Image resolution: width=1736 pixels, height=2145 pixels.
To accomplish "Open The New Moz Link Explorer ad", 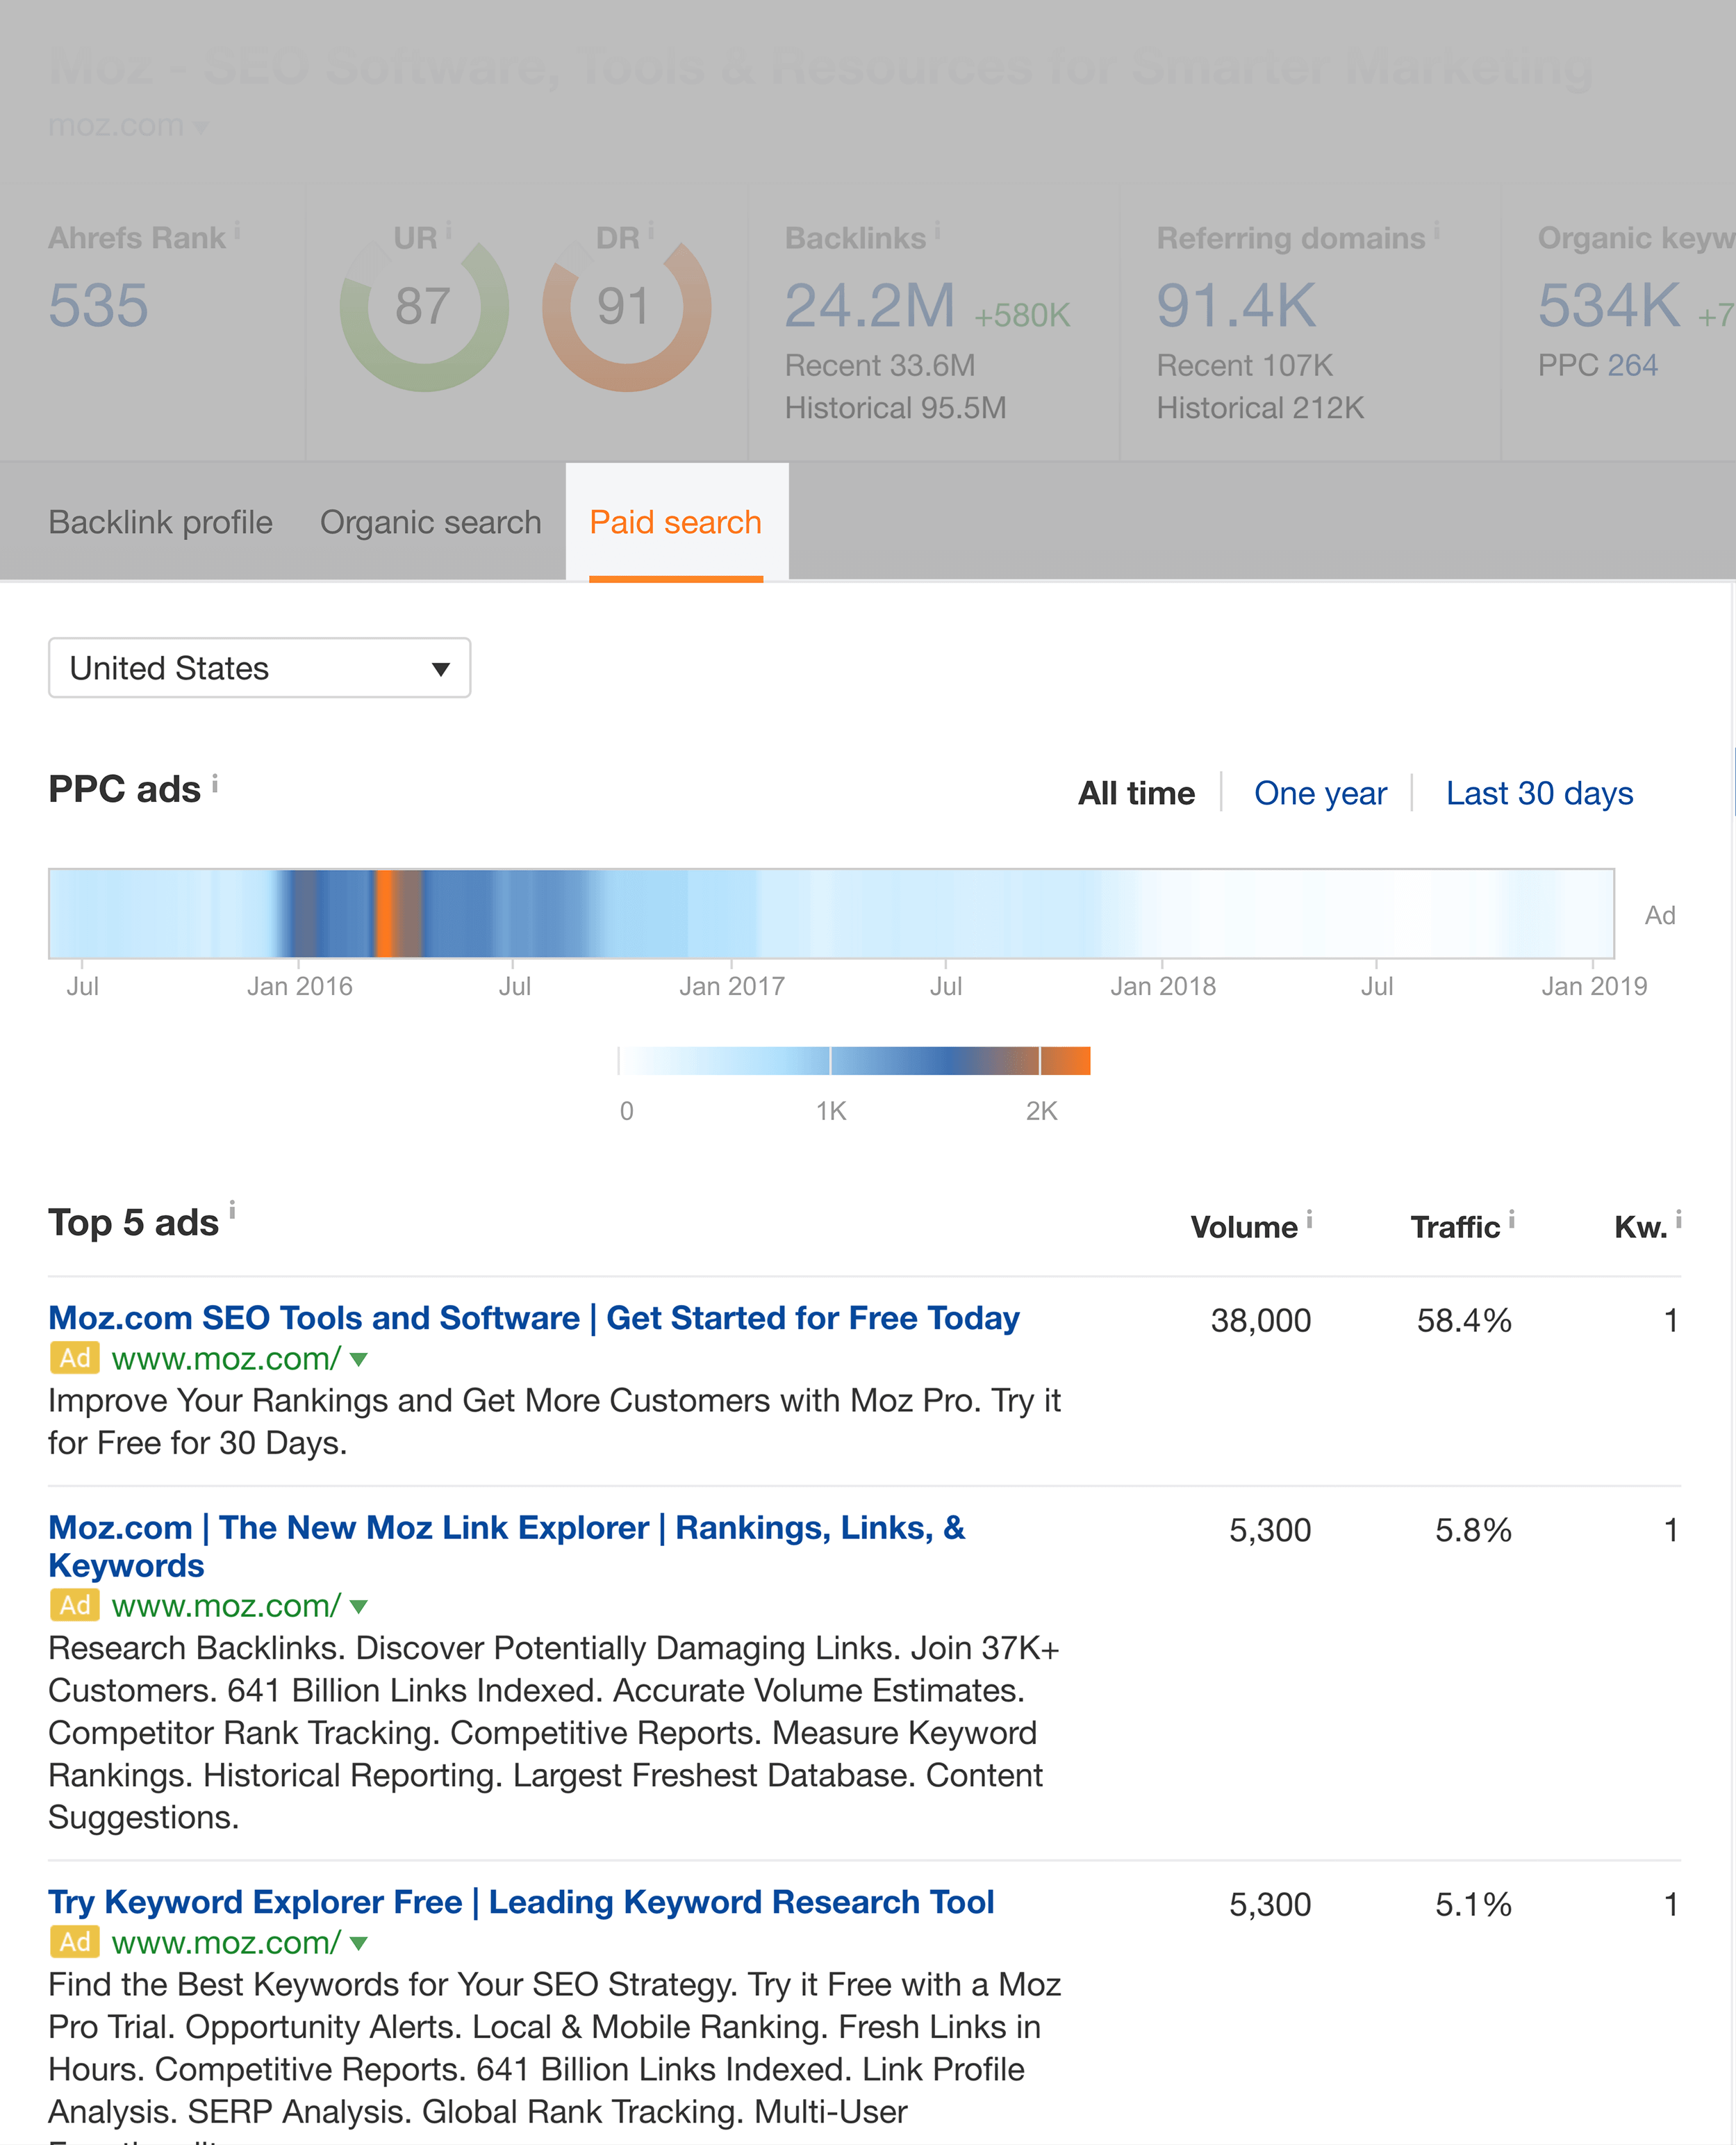I will point(507,1546).
